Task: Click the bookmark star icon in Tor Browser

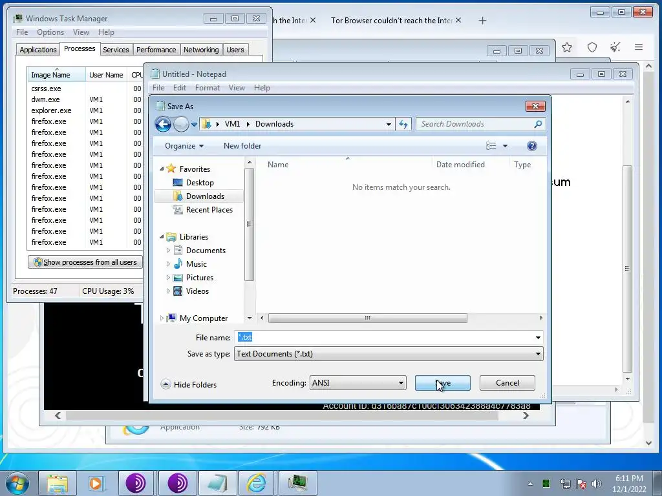Action: coord(566,47)
